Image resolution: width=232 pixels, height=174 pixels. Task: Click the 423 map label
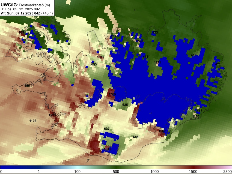[155, 32]
